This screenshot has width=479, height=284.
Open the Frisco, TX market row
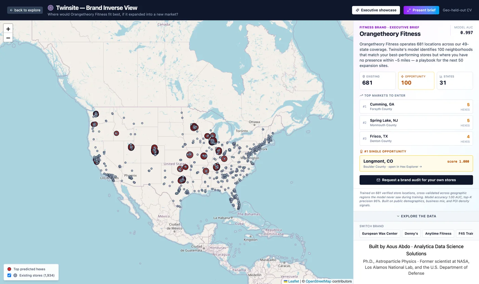tap(416, 139)
